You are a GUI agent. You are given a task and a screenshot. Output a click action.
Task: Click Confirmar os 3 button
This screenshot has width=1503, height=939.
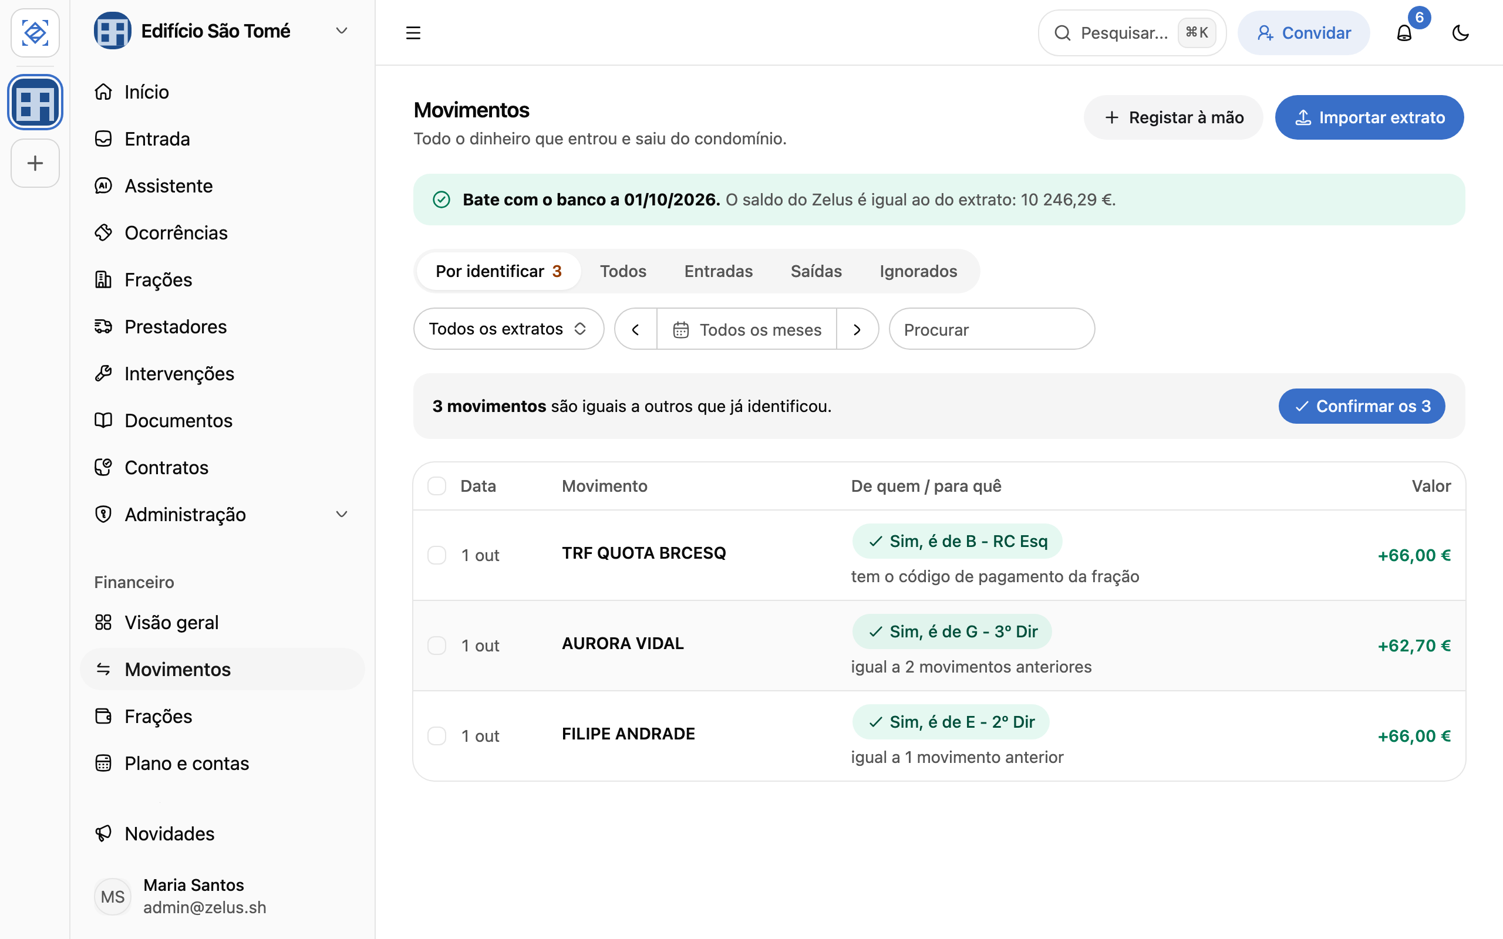point(1362,406)
